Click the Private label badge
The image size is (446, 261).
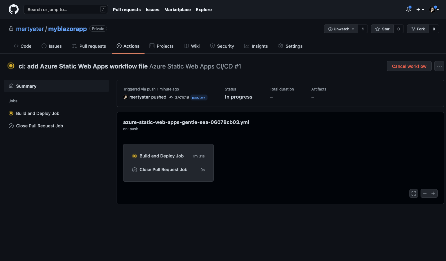coord(98,29)
